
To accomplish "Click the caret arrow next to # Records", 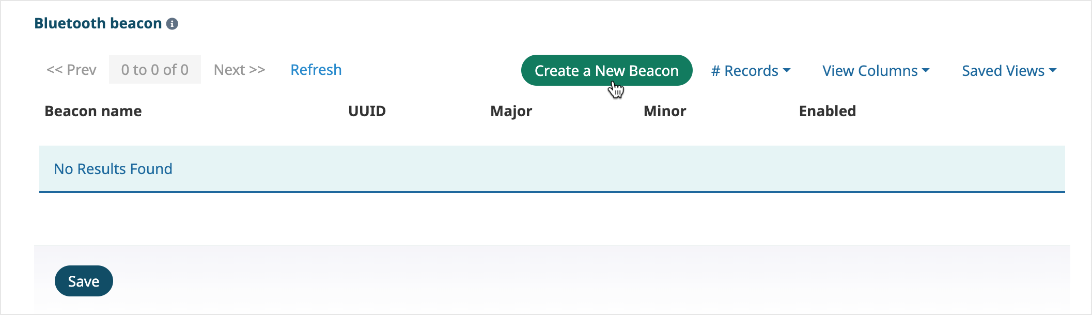I will coord(787,70).
